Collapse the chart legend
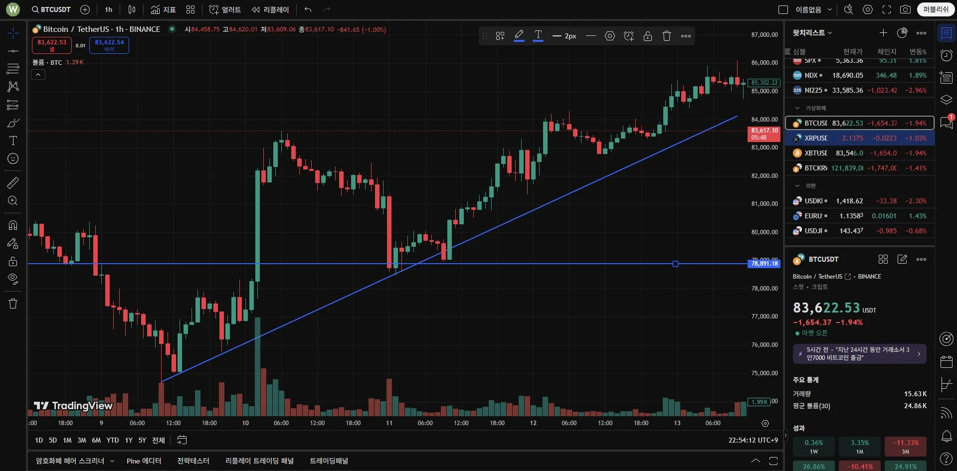Viewport: 957px width, 471px height. [38, 75]
